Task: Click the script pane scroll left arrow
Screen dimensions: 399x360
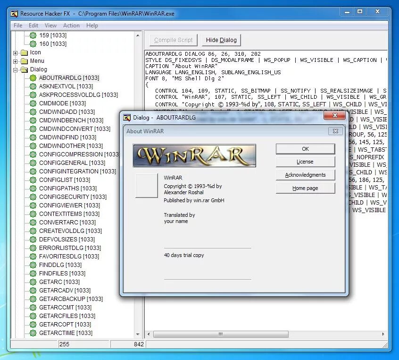Action: pyautogui.click(x=149, y=334)
